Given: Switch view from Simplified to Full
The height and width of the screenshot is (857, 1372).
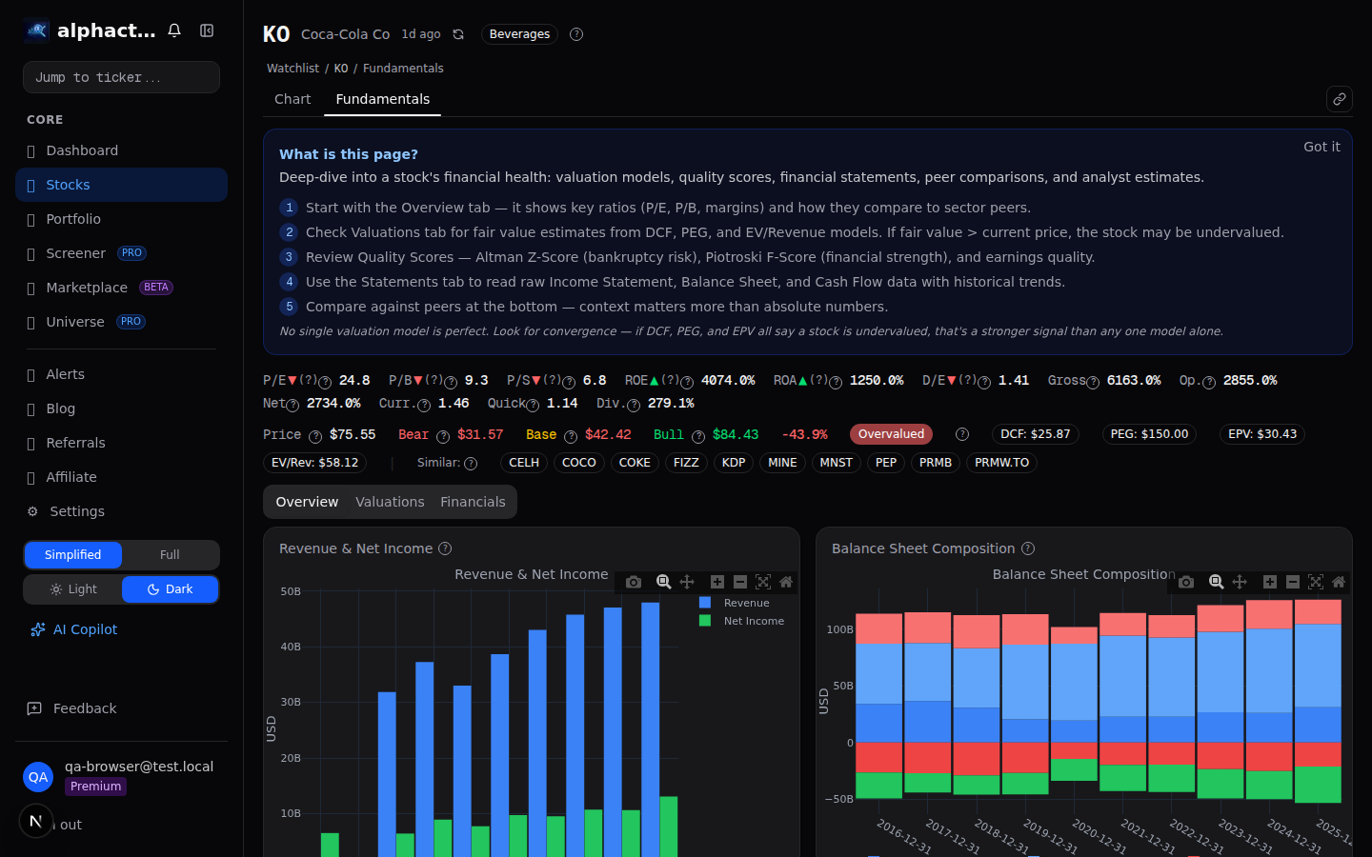Looking at the screenshot, I should pos(170,554).
